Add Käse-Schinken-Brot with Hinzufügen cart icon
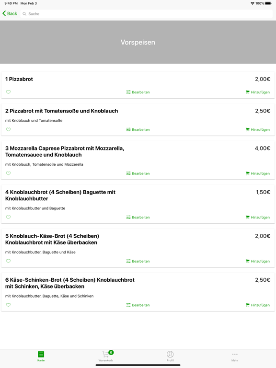Viewport: 276px width, 368px height. (258, 305)
